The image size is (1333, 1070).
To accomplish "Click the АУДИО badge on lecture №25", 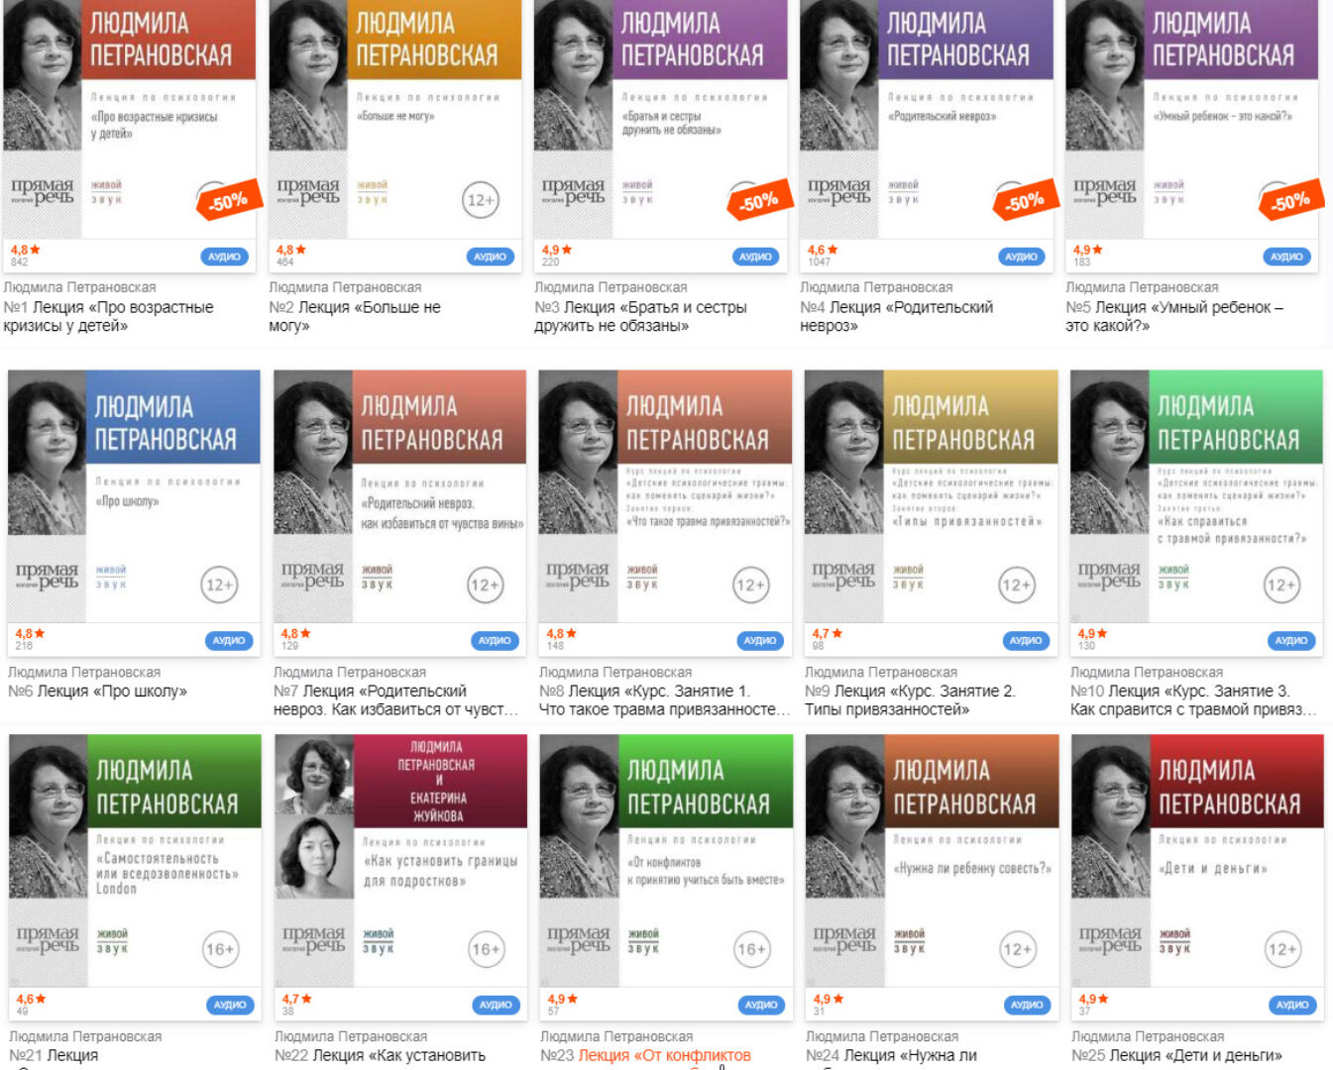I will [1292, 1005].
